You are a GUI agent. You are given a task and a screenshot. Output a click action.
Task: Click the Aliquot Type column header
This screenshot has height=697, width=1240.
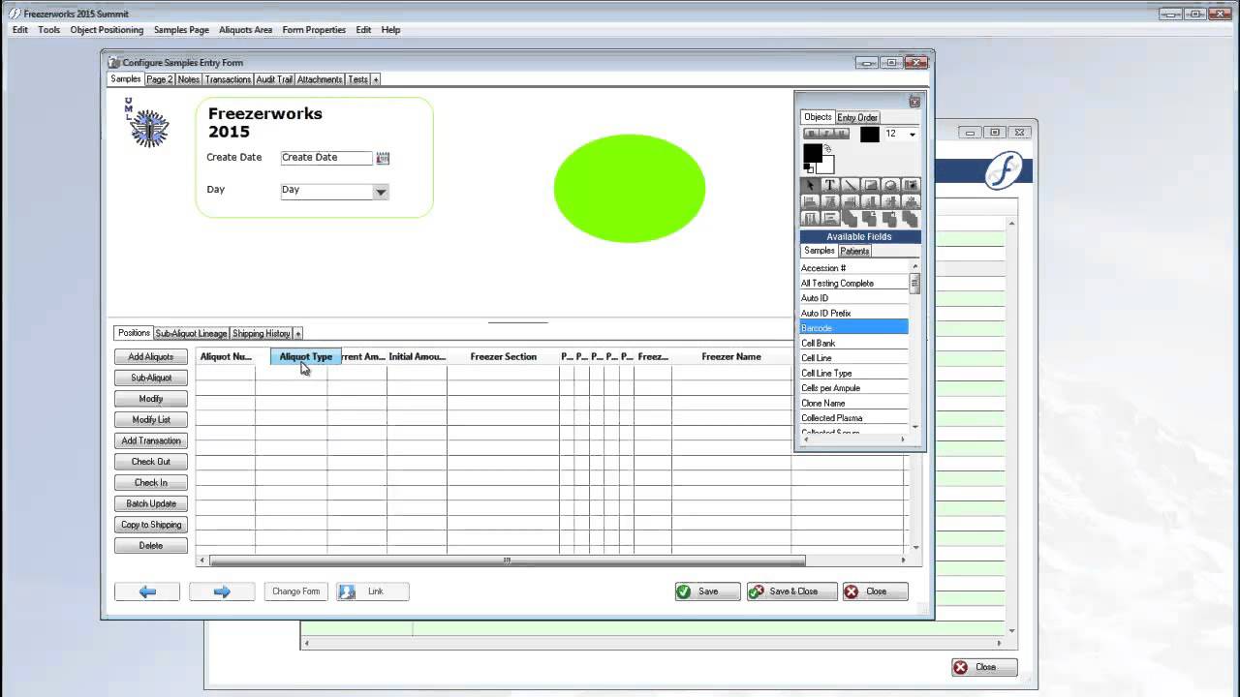pos(306,356)
